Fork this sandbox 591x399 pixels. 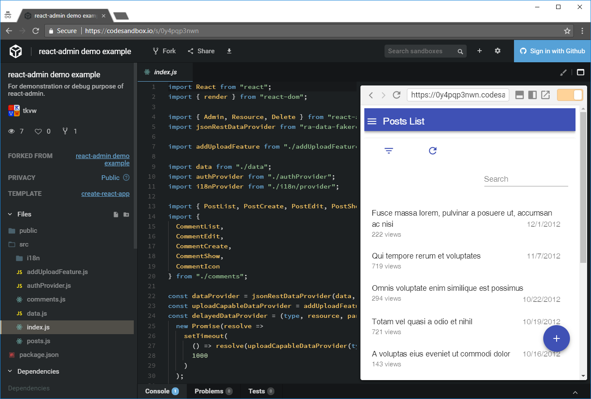(x=164, y=51)
